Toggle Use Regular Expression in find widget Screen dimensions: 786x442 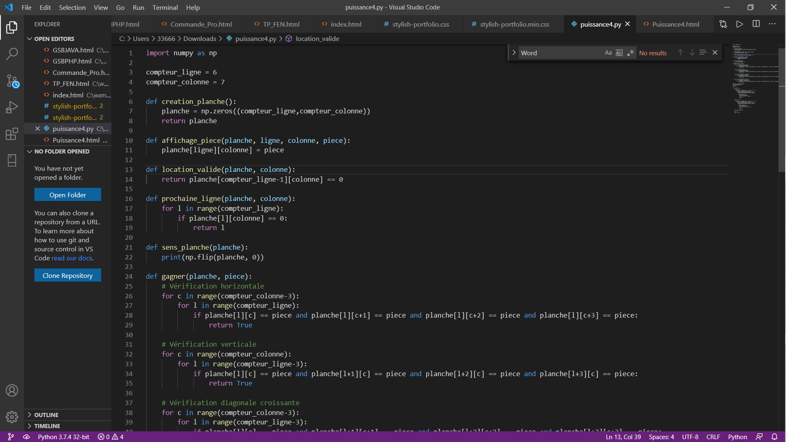[630, 53]
